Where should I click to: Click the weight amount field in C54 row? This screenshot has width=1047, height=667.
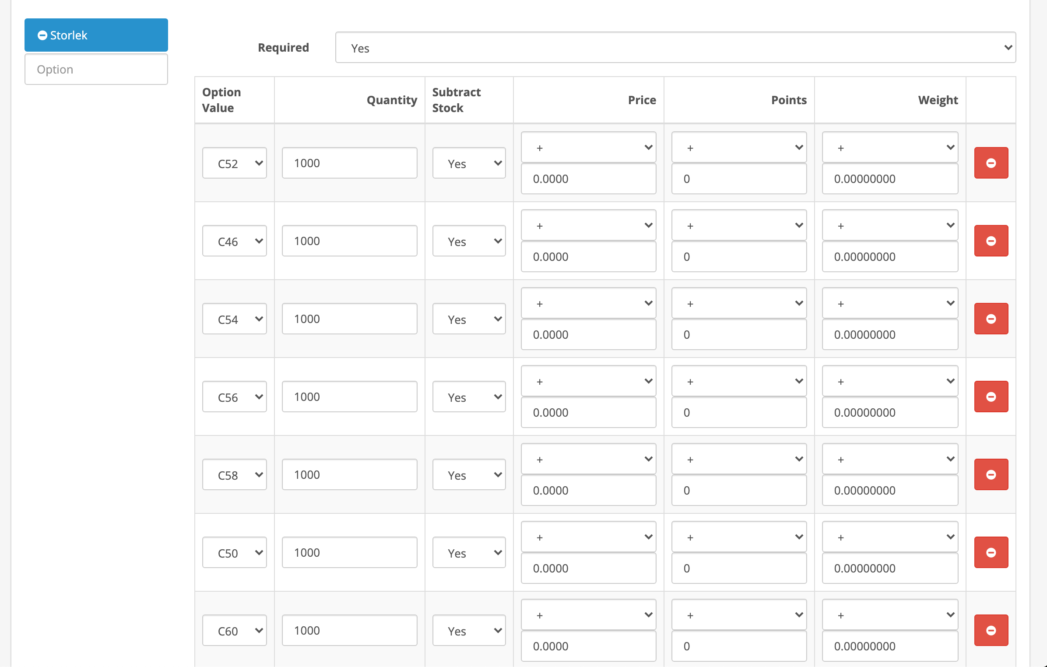point(890,334)
